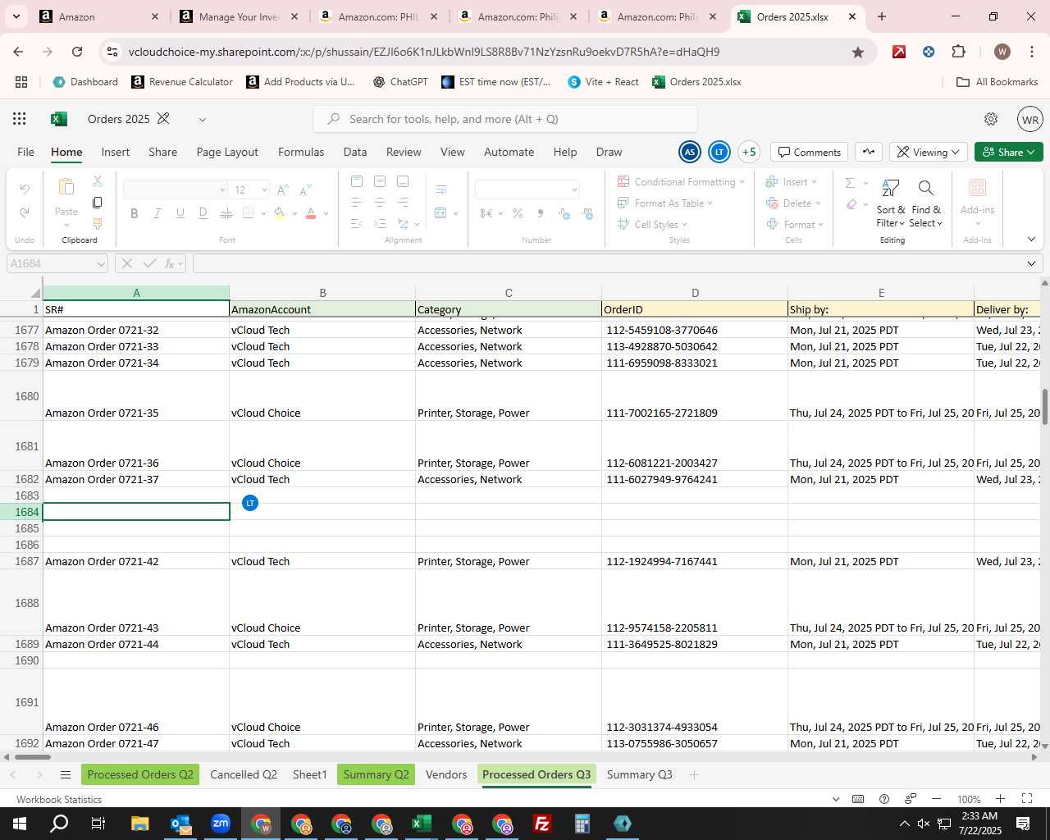Toggle Bold formatting

(134, 213)
